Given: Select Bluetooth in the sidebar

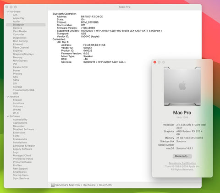Looking at the screenshot, I should coord(26,25).
